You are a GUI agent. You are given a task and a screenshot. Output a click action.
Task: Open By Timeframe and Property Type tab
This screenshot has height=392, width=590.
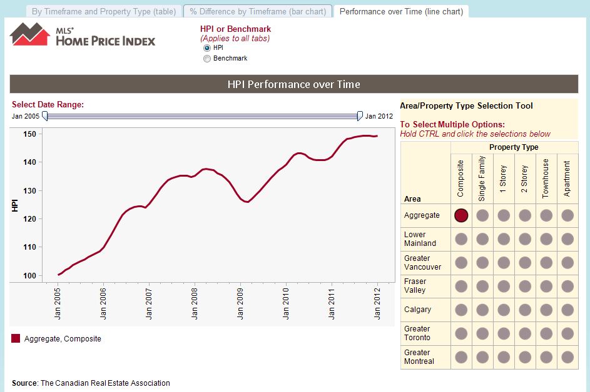pos(103,11)
